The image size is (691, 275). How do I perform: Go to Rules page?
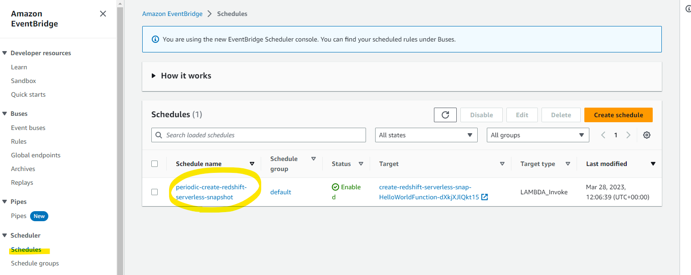coord(19,141)
